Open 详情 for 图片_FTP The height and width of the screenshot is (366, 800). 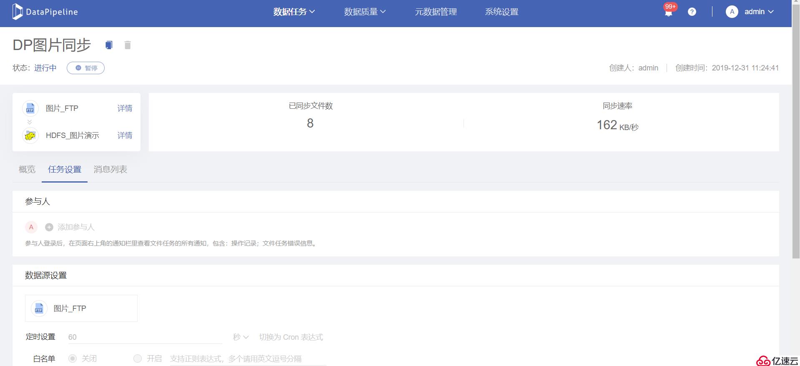click(x=125, y=108)
